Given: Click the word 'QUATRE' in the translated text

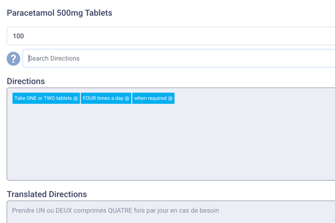Looking at the screenshot, I should pos(119,211).
